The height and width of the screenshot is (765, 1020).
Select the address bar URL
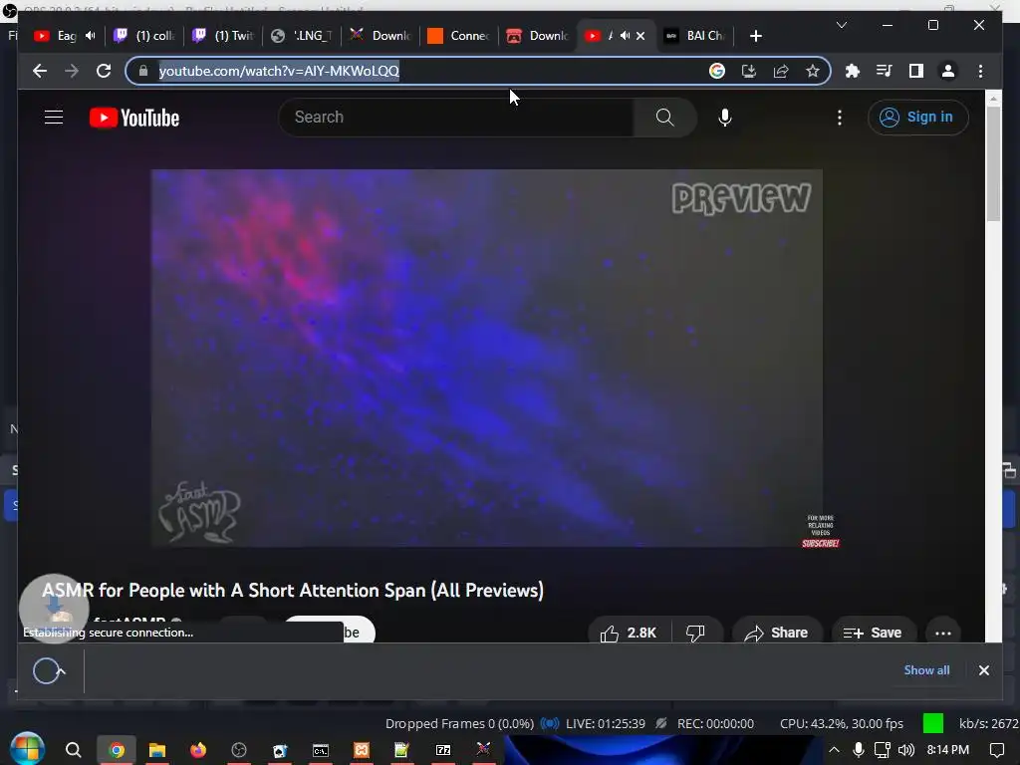coord(279,71)
